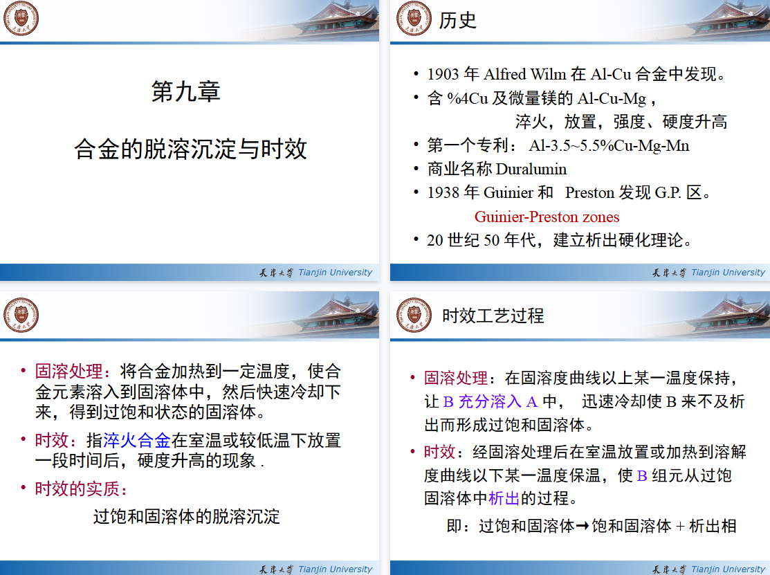Click the seal logo on 固溶处理 definition slide

21,315
